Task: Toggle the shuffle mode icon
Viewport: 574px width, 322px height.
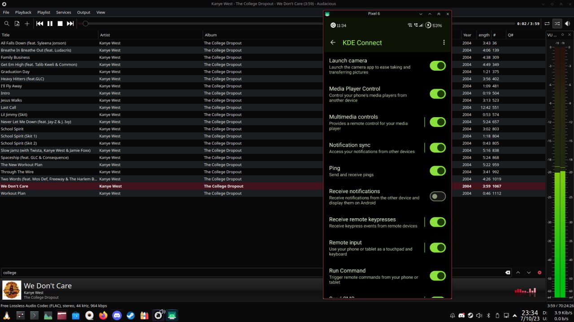Action: point(557,24)
